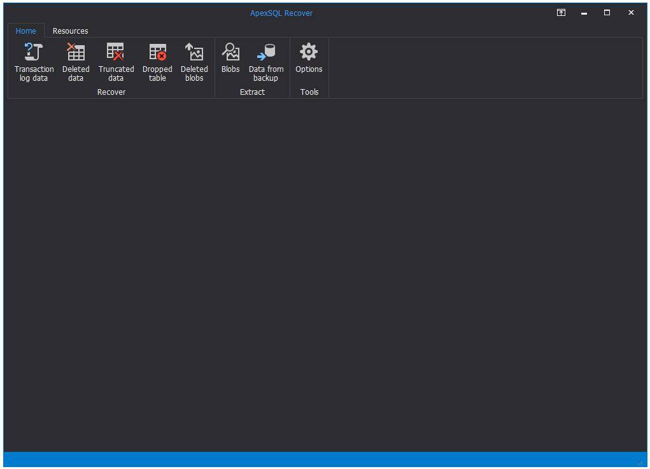Minimize the ApexSQL Recover window
The height and width of the screenshot is (469, 650).
[584, 12]
